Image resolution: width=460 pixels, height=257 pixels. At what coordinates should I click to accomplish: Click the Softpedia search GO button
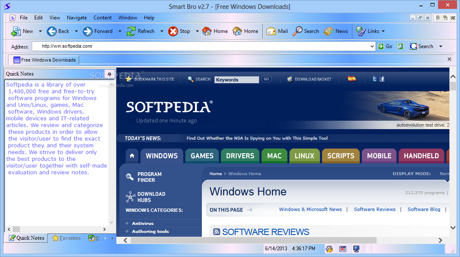click(266, 79)
